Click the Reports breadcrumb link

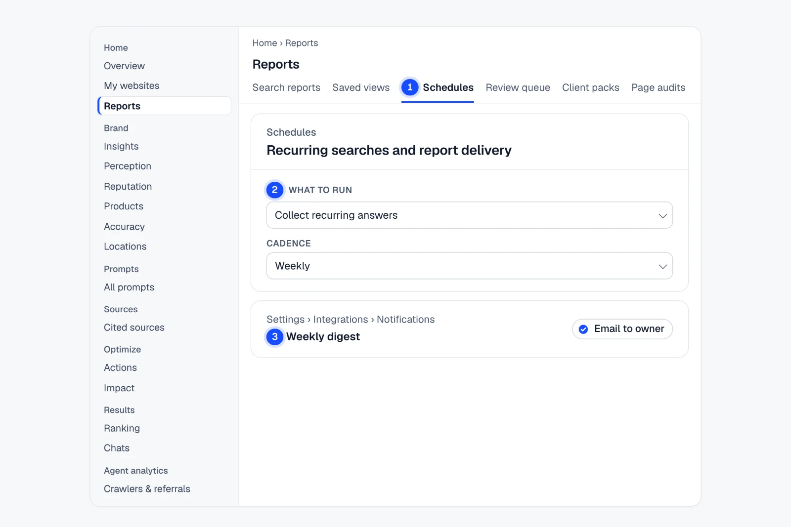(x=302, y=43)
